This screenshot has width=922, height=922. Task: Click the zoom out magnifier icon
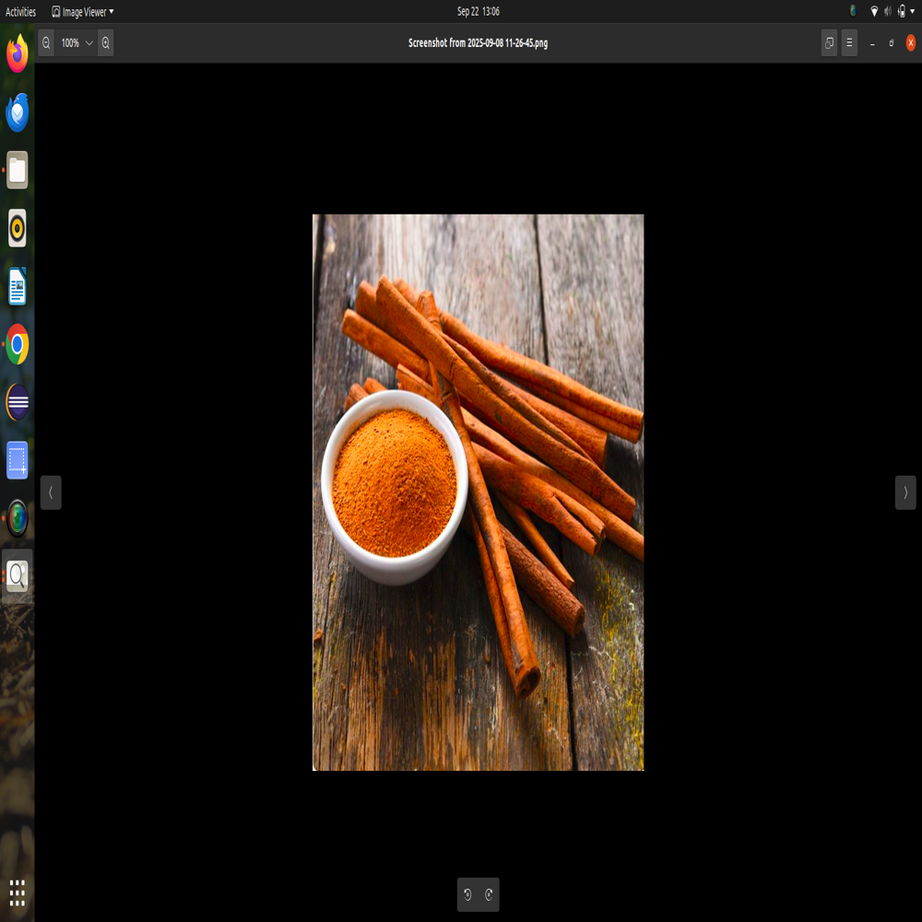[46, 43]
